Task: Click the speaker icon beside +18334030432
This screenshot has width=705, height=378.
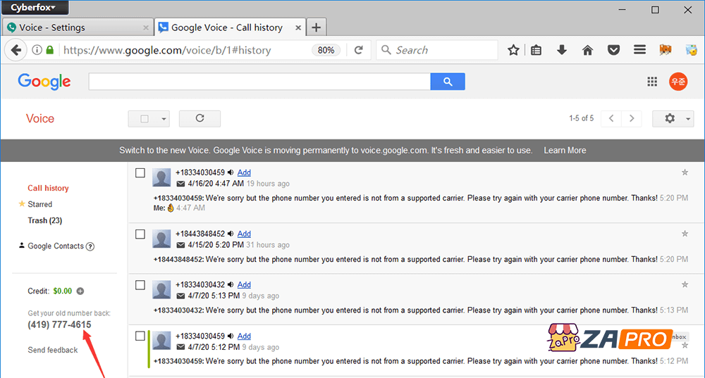Action: (231, 284)
